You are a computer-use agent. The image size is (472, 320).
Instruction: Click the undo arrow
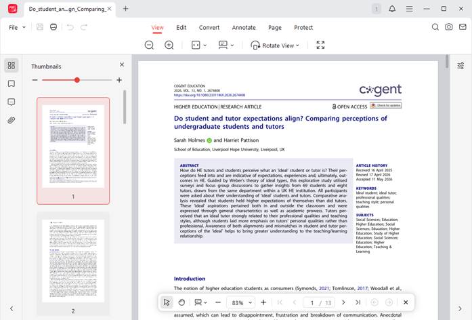(x=70, y=27)
